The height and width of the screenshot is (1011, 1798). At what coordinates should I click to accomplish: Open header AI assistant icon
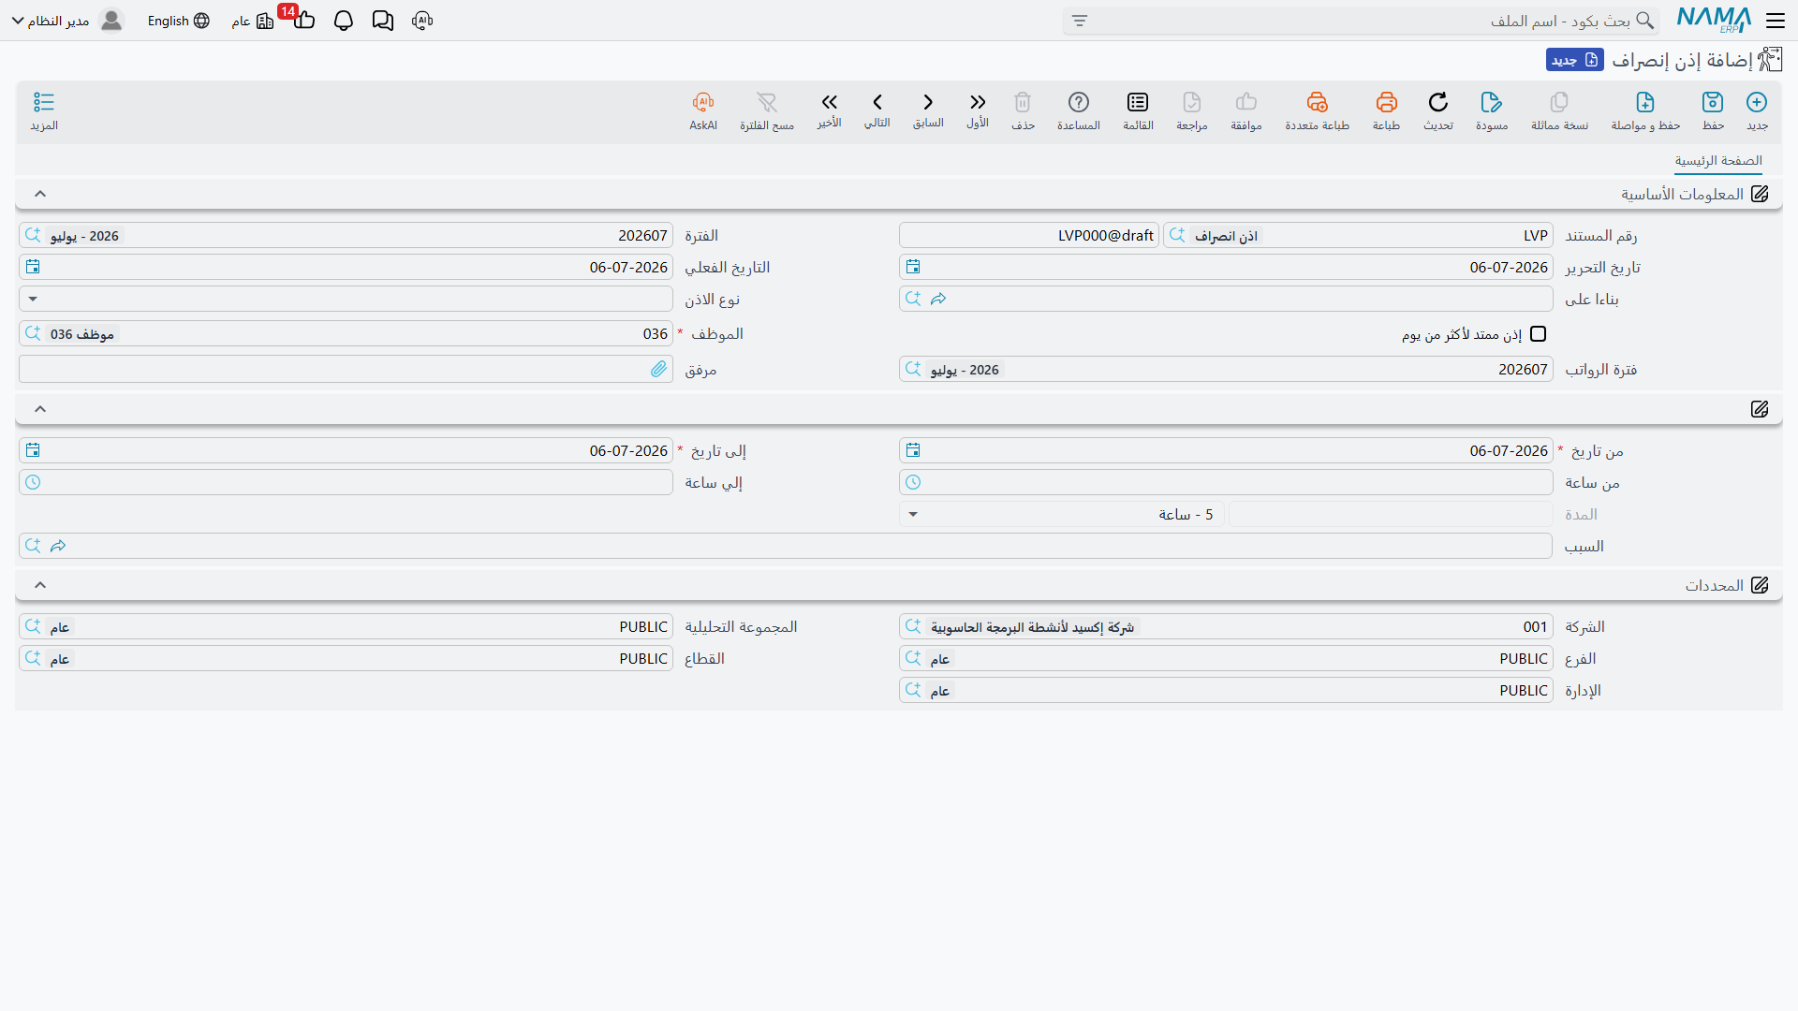pyautogui.click(x=422, y=21)
